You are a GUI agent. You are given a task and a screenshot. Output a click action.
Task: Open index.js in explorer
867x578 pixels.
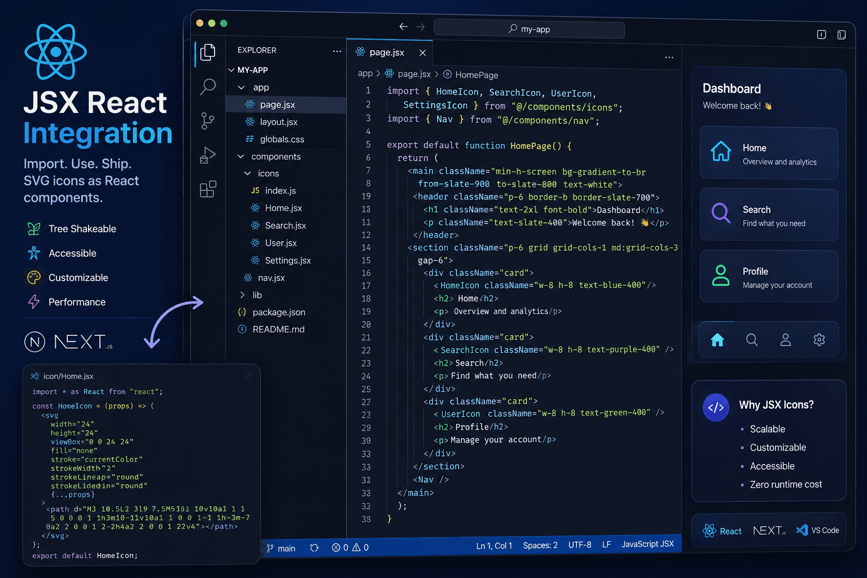click(x=281, y=191)
